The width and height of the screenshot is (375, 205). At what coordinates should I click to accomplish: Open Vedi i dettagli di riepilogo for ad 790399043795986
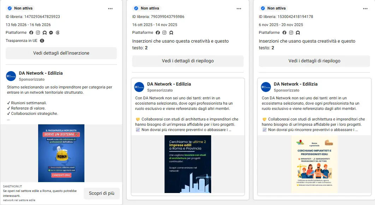point(188,61)
